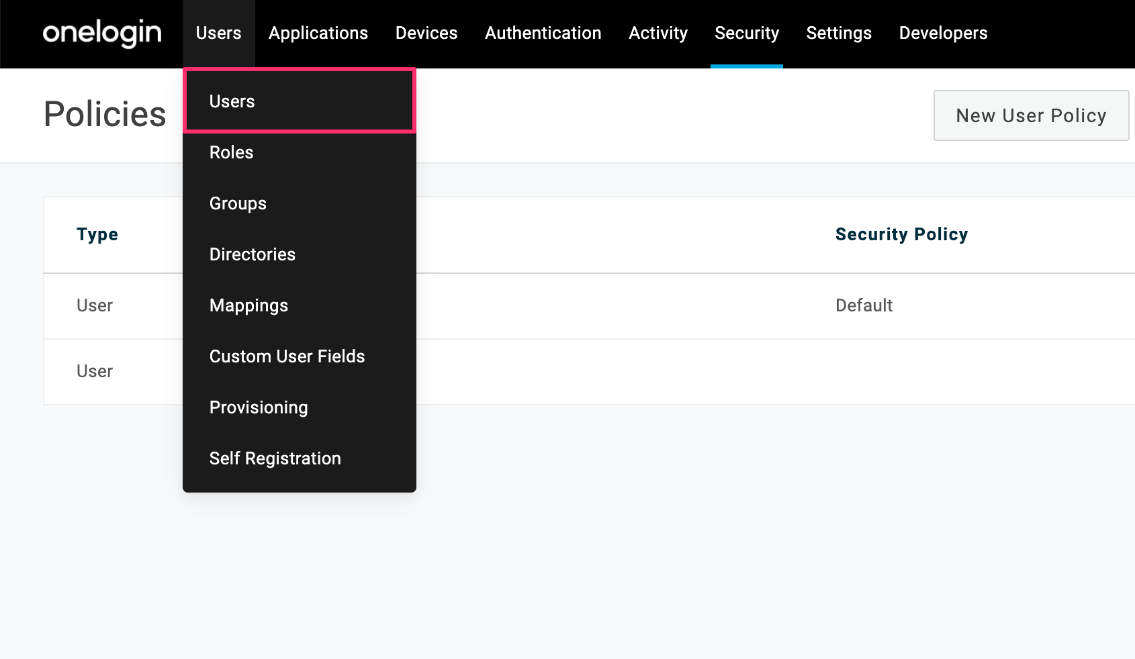1135x659 pixels.
Task: Click the Type column header
Action: pyautogui.click(x=97, y=234)
